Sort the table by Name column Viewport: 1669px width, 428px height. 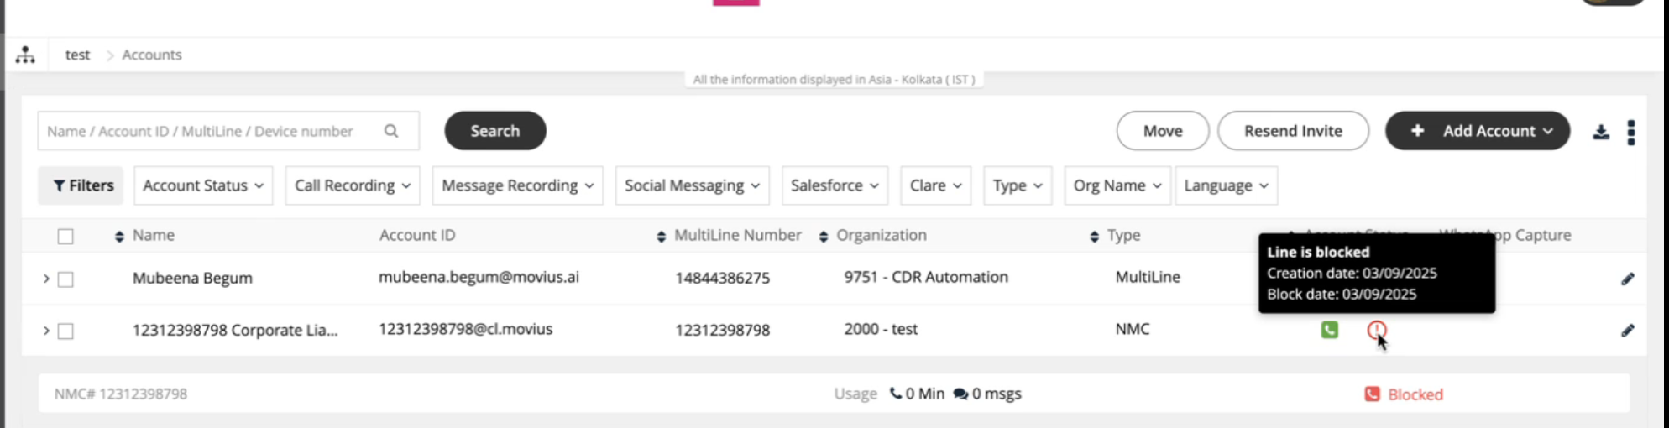click(x=119, y=237)
